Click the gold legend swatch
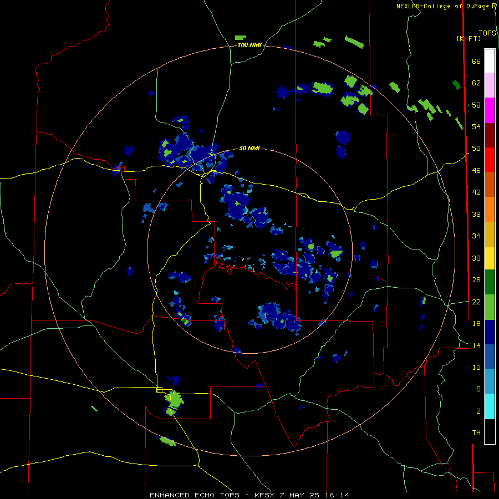 click(490, 235)
